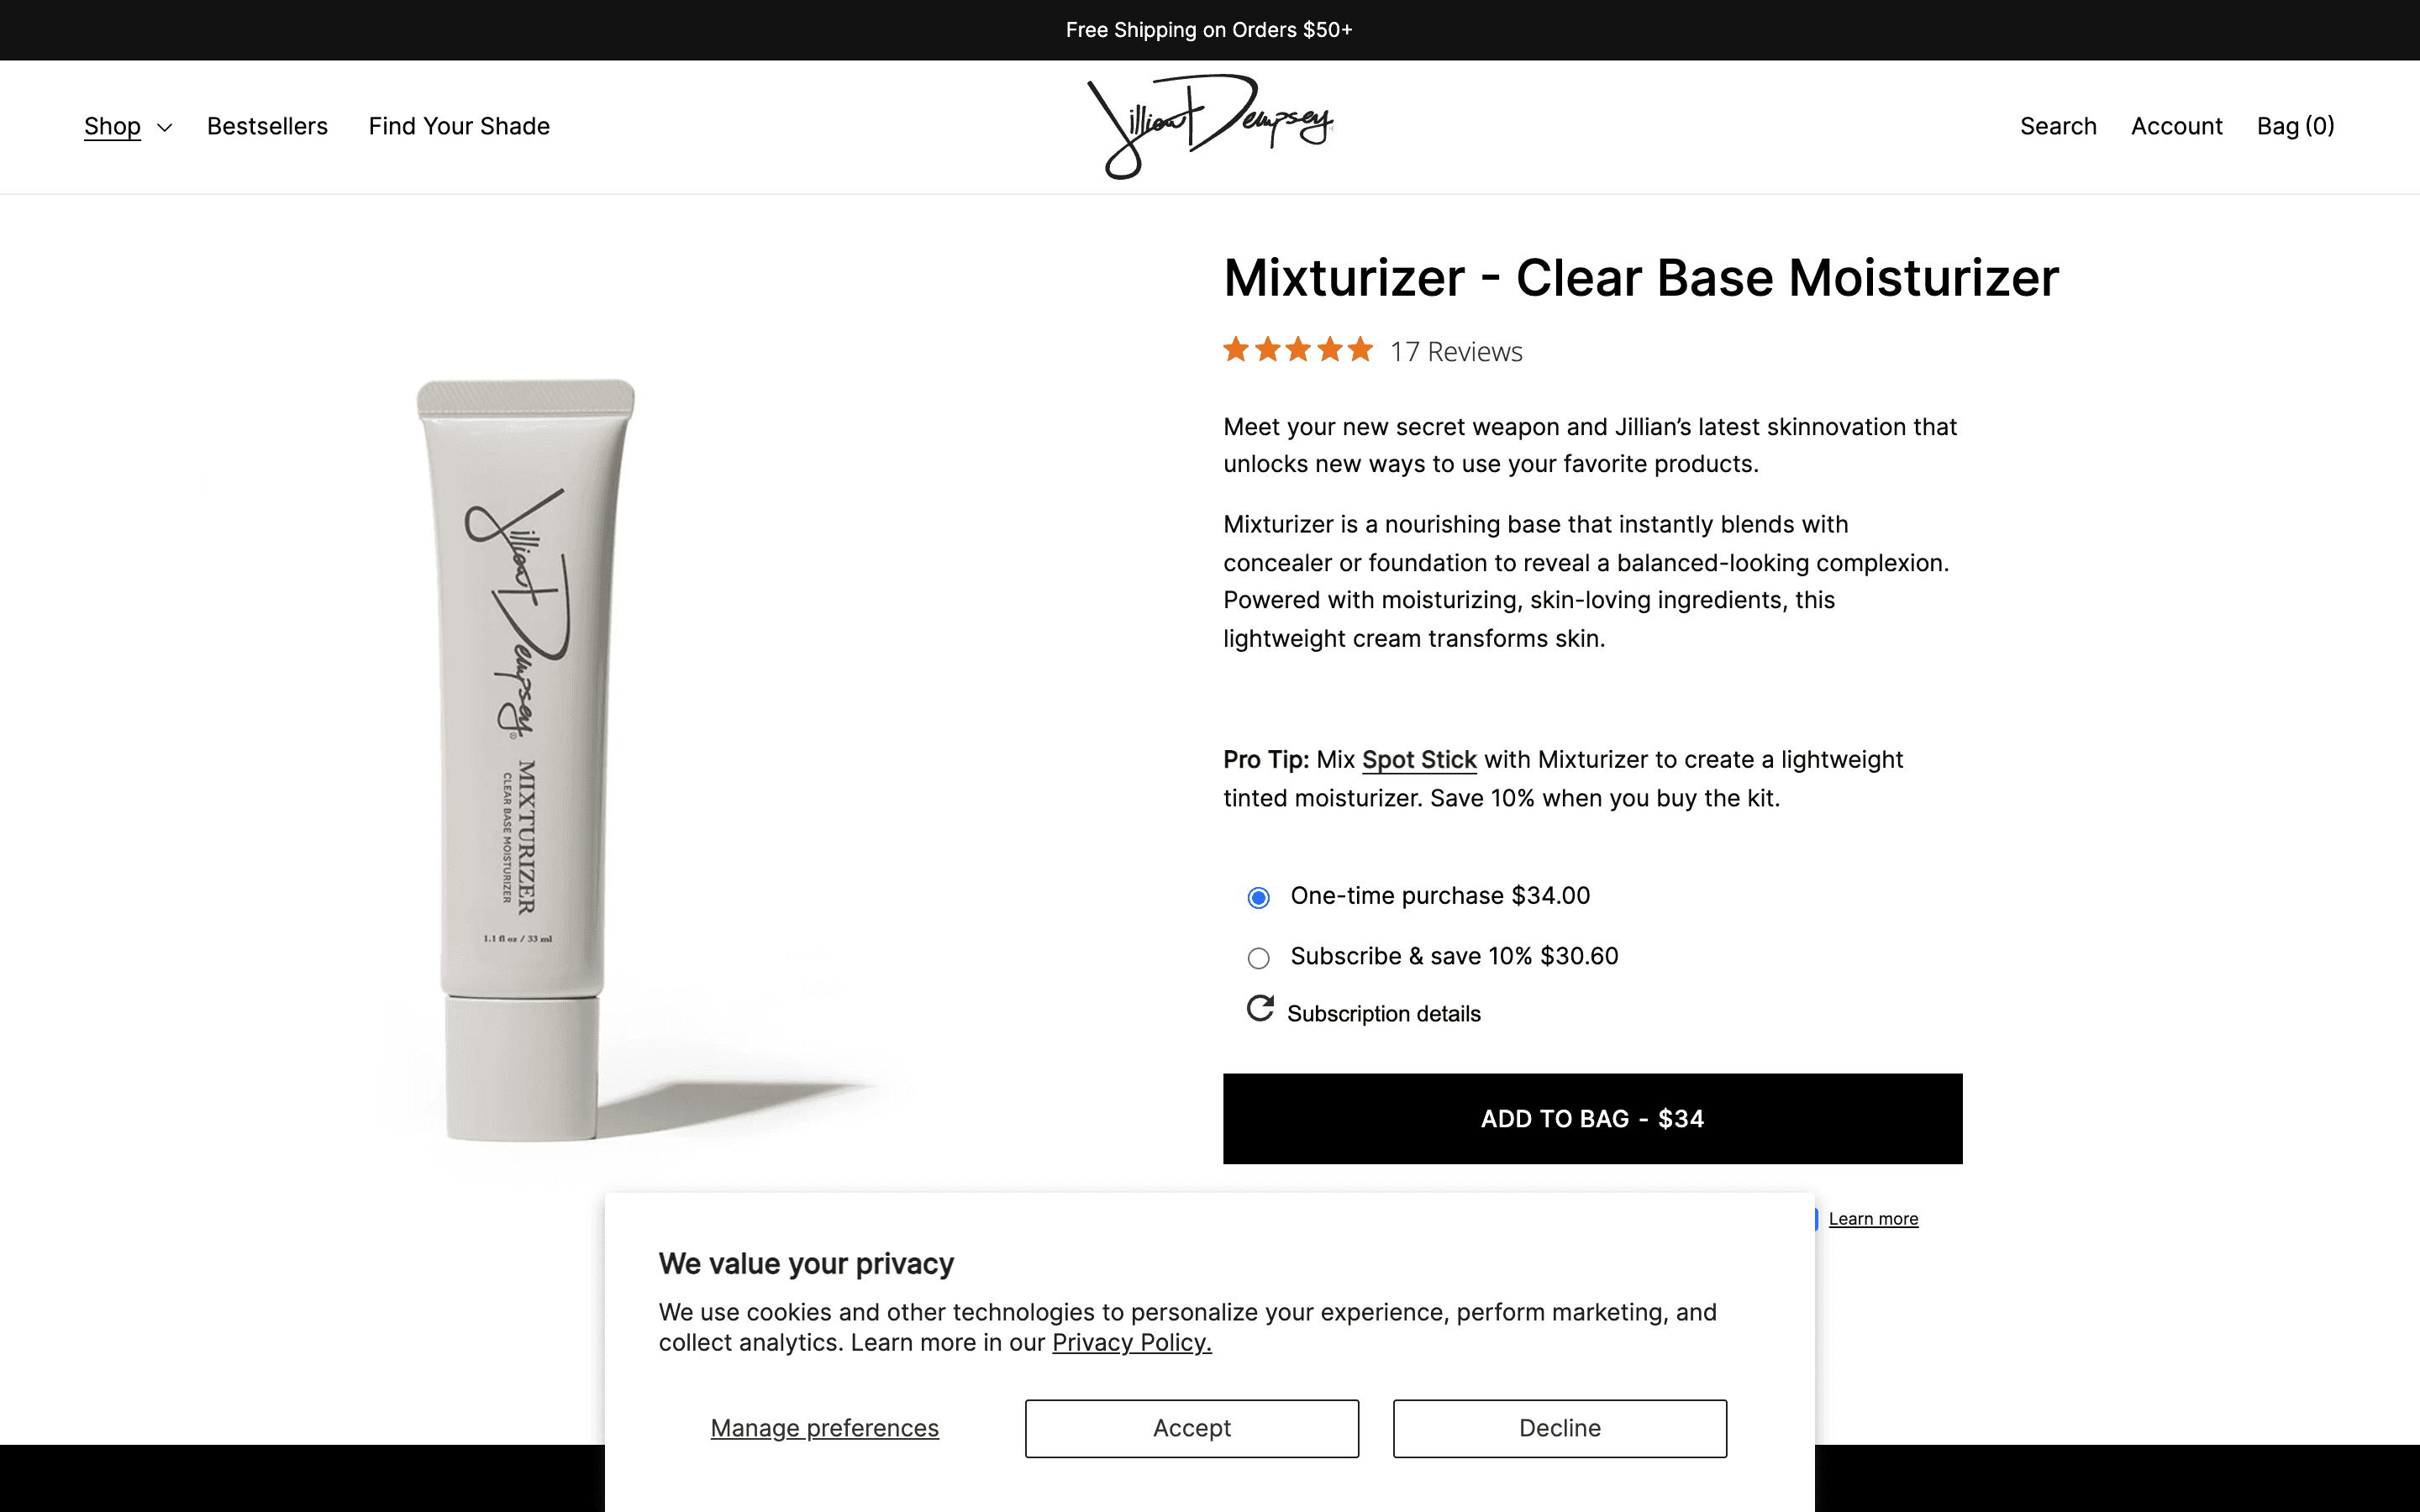Viewport: 2420px width, 1512px height.
Task: Click the subscription refresh arrow icon
Action: pyautogui.click(x=1260, y=1009)
